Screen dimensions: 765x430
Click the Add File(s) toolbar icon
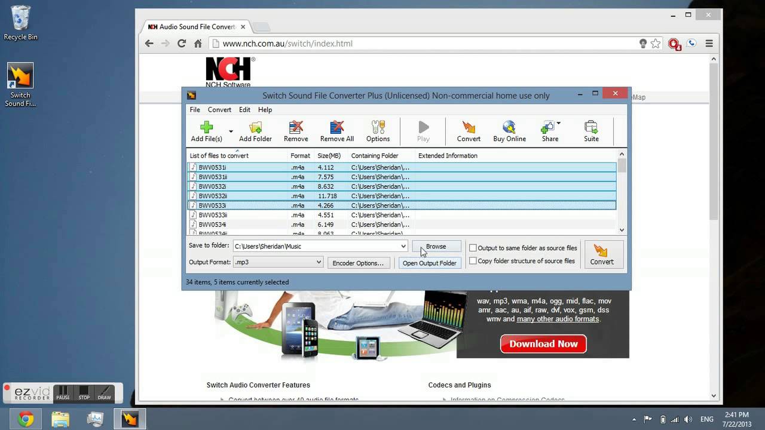click(206, 131)
